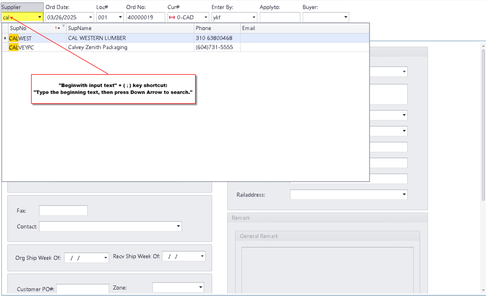Click the Canadian flag in Cur# field
The width and height of the screenshot is (486, 296).
pyautogui.click(x=172, y=17)
